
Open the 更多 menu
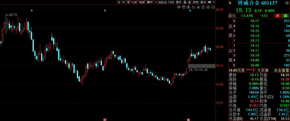[x=203, y=2]
